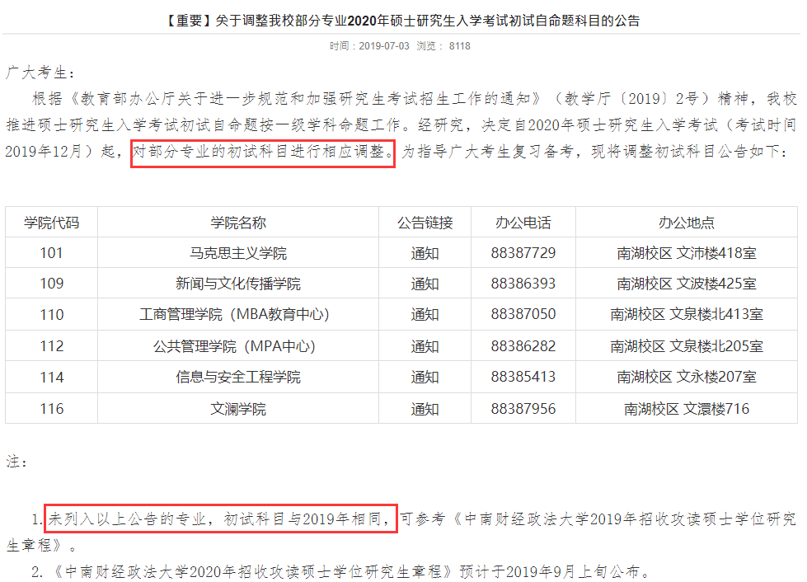Open the 通知 link for 文澜学院

click(x=425, y=408)
